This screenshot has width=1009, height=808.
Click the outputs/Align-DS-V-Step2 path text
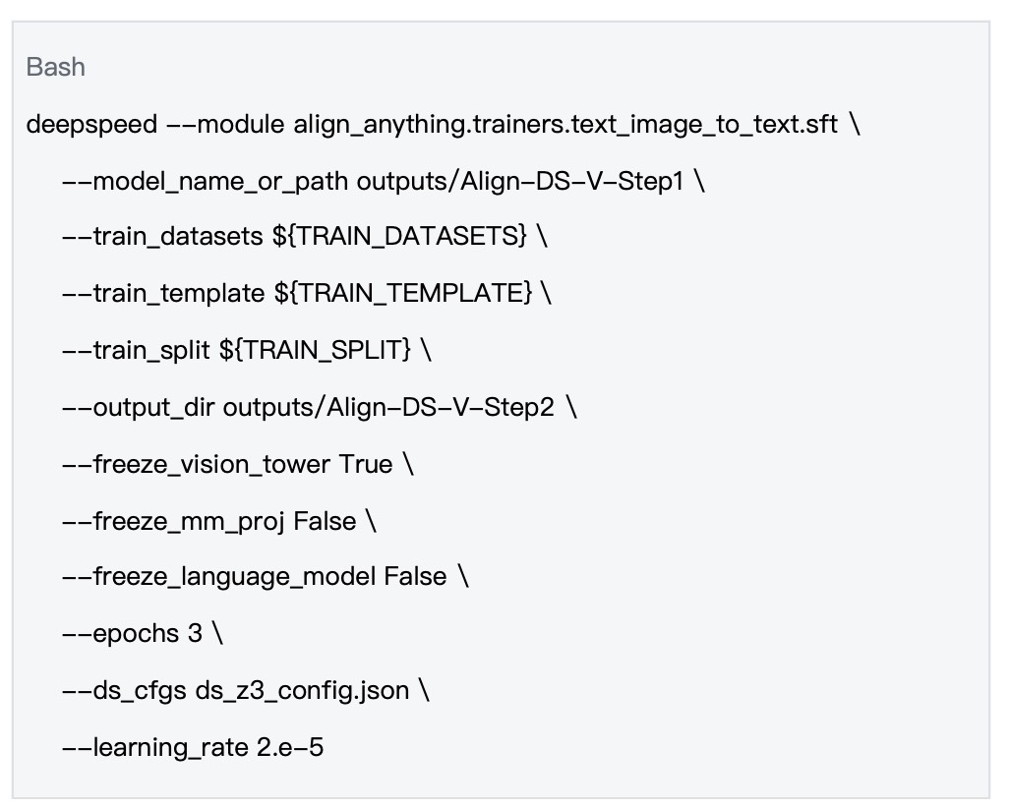pos(388,407)
